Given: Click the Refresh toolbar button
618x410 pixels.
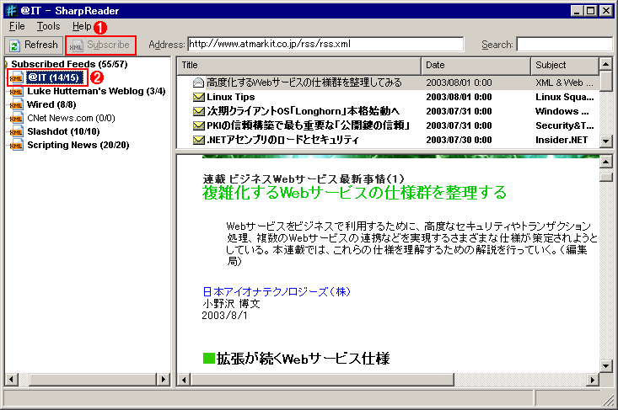Looking at the screenshot, I should point(34,45).
